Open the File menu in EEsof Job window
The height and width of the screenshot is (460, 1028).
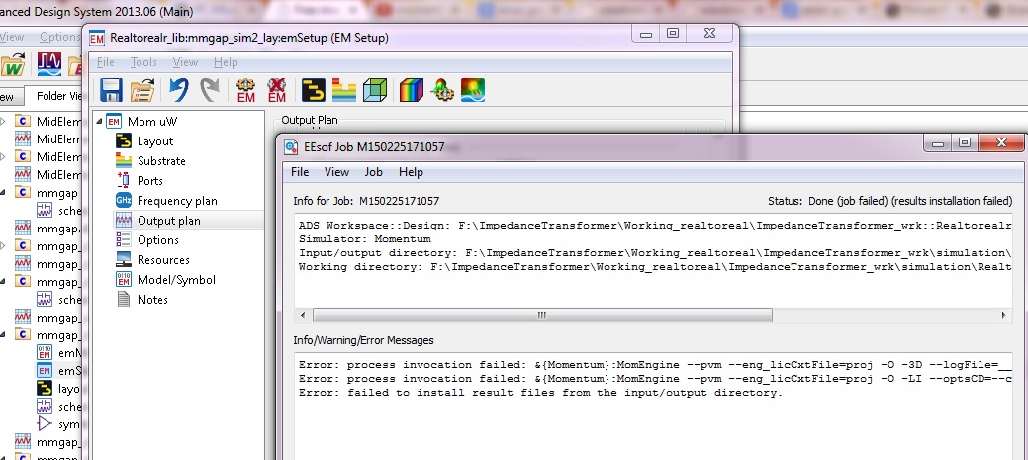(x=300, y=172)
